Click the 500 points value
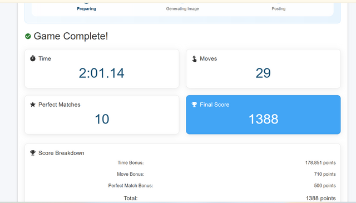Screen dimensions: 356x203 325,186
